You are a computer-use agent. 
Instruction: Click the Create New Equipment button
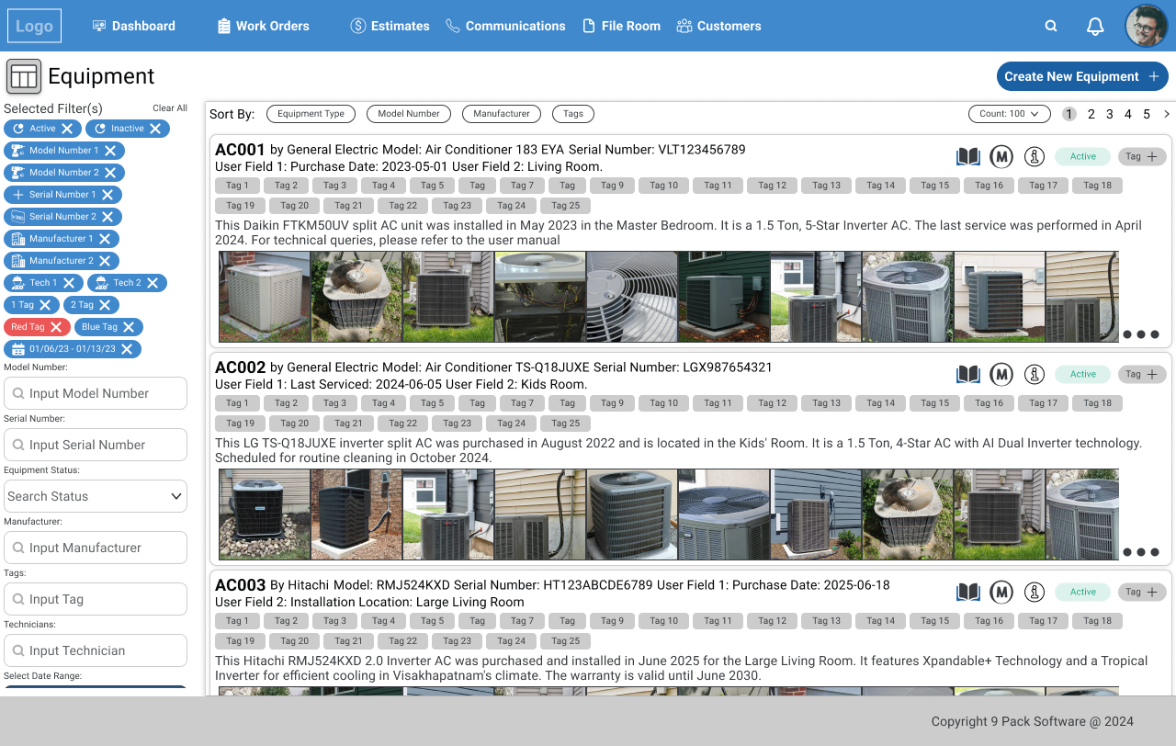tap(1081, 76)
